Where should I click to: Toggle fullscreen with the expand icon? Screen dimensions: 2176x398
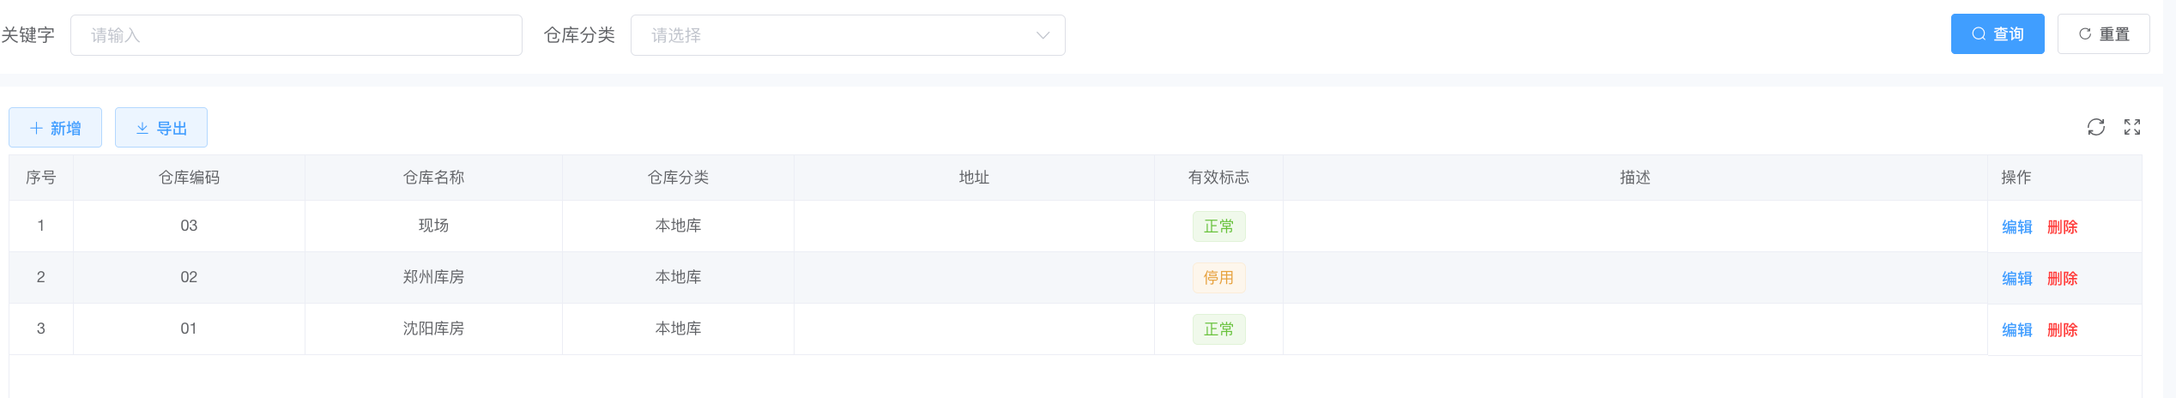(2131, 127)
